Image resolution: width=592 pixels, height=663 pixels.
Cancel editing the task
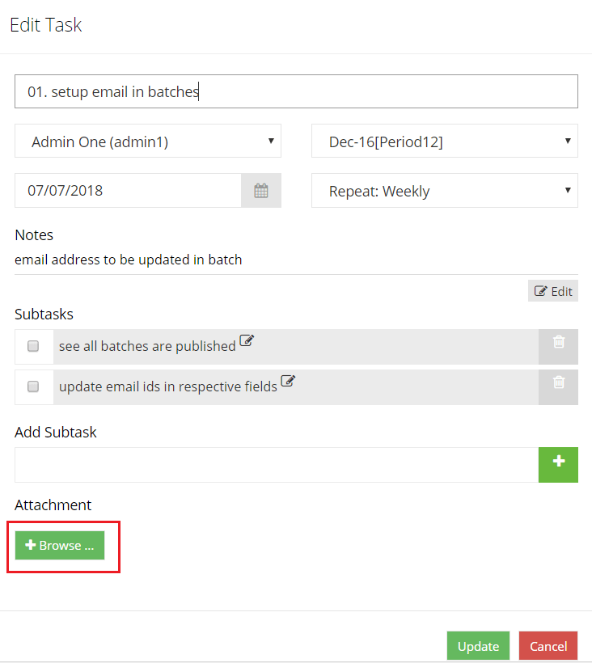(548, 646)
